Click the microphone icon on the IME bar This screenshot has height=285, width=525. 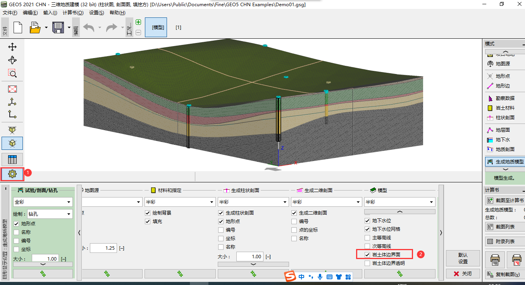(320, 276)
